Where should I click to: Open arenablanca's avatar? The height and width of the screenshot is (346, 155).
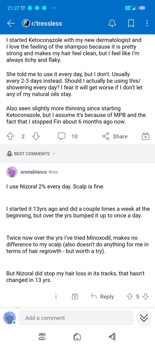point(12,172)
